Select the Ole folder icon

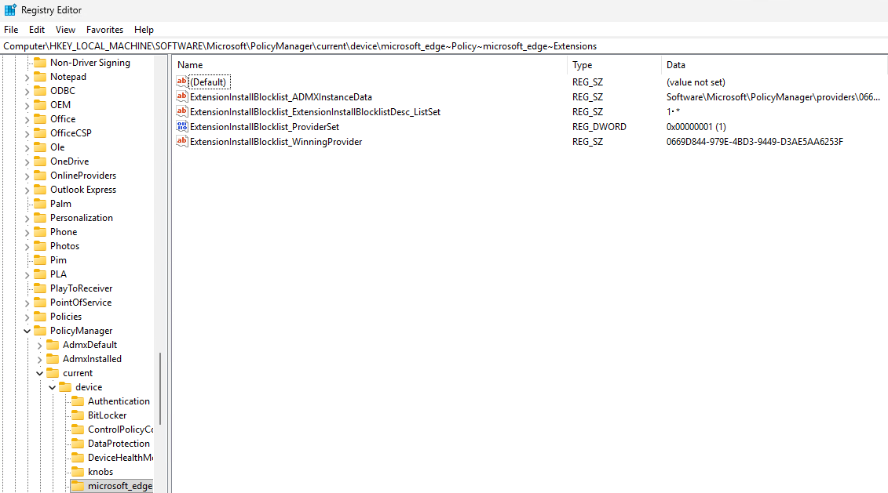[x=40, y=147]
